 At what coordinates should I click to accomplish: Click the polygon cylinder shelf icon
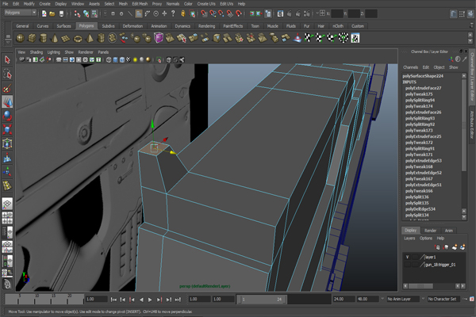(43, 38)
